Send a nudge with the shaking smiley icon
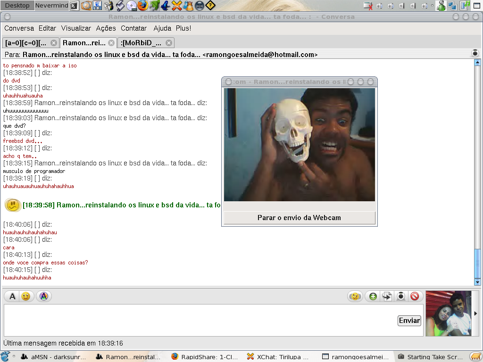The image size is (483, 362). pos(355,296)
